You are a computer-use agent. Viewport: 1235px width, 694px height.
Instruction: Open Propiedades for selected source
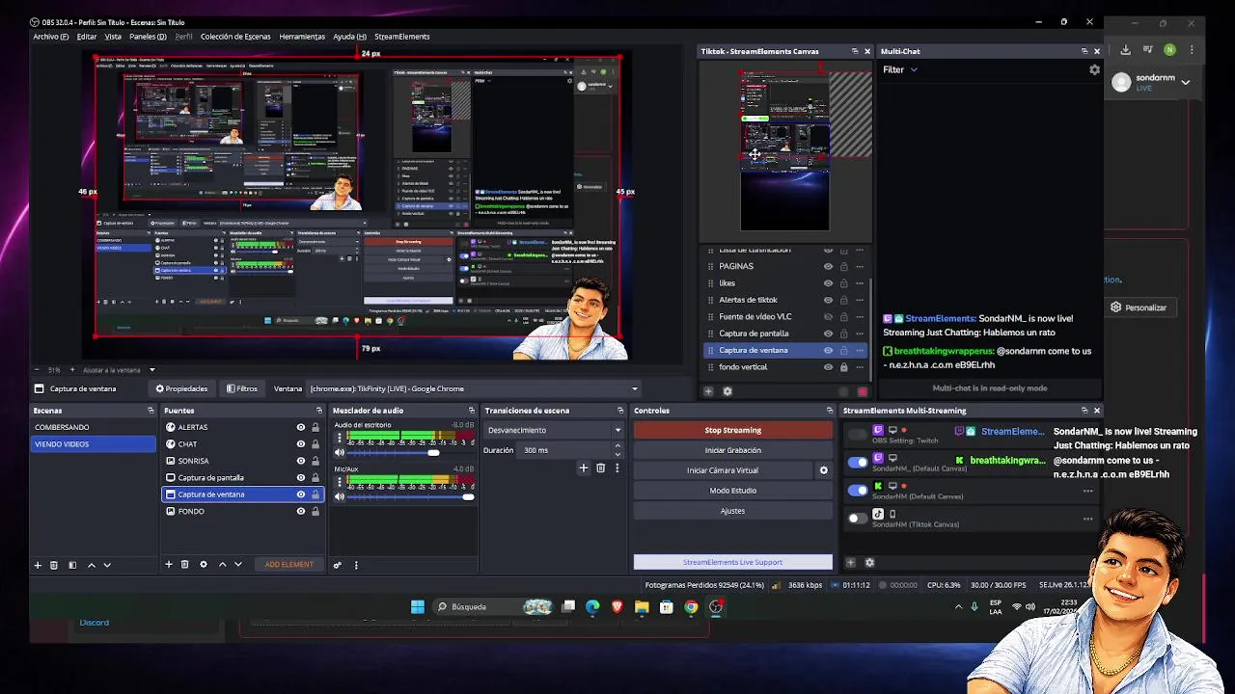(181, 388)
